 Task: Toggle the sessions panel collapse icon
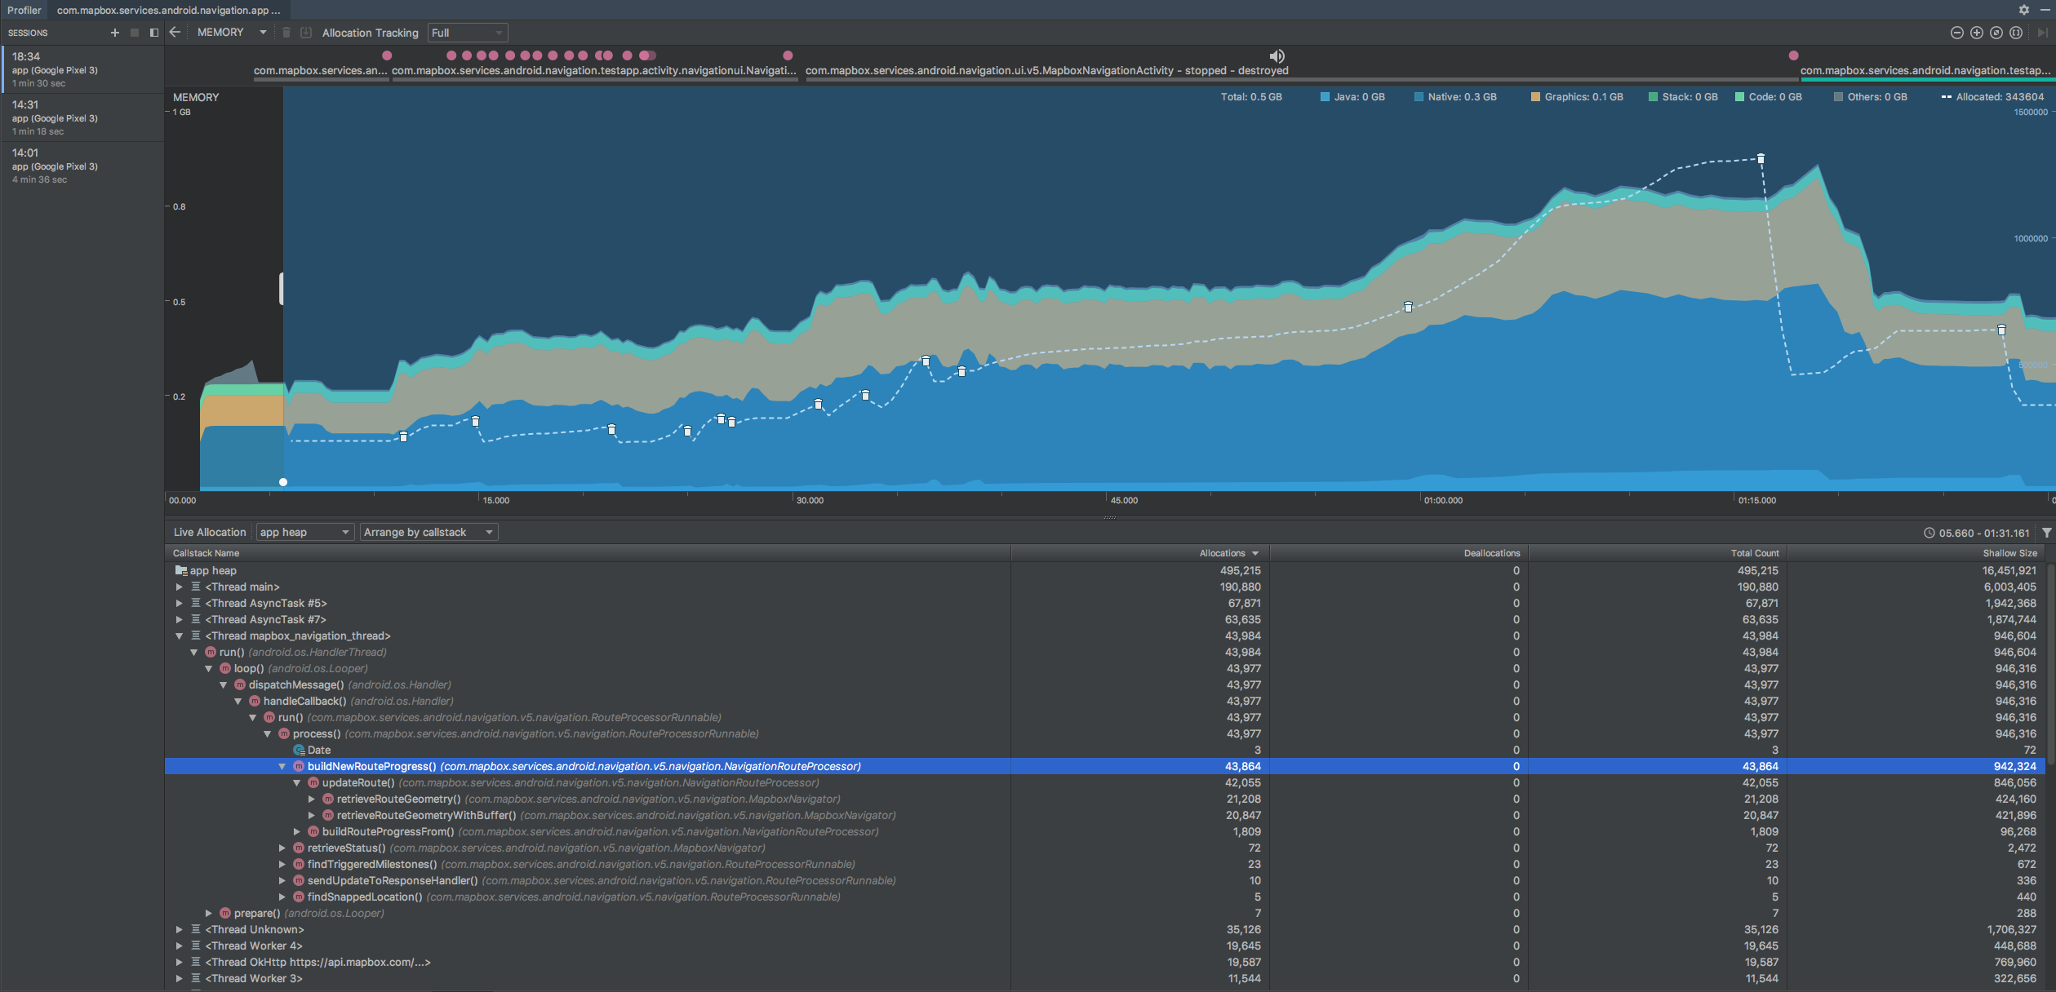click(153, 33)
